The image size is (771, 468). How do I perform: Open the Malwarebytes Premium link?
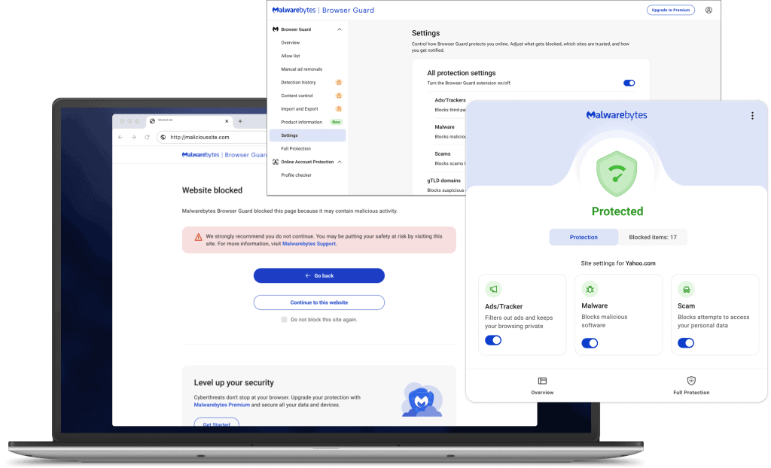(222, 405)
